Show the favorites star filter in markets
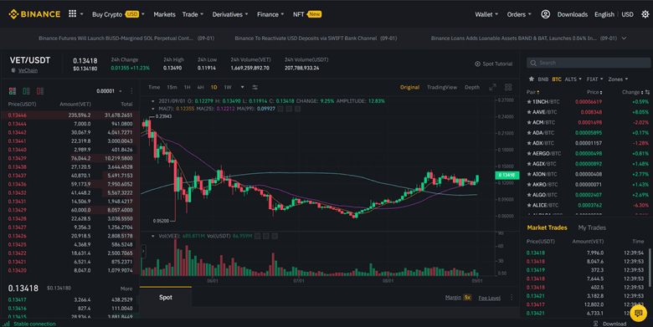 531,79
